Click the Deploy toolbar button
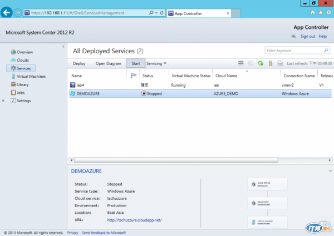This screenshot has width=334, height=236. tap(79, 63)
